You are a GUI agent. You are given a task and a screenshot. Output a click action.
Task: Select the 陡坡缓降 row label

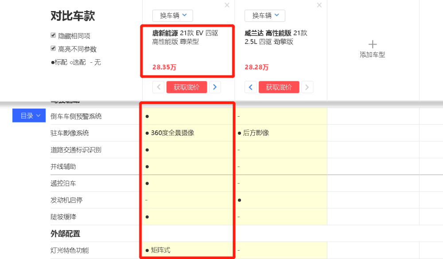63,217
